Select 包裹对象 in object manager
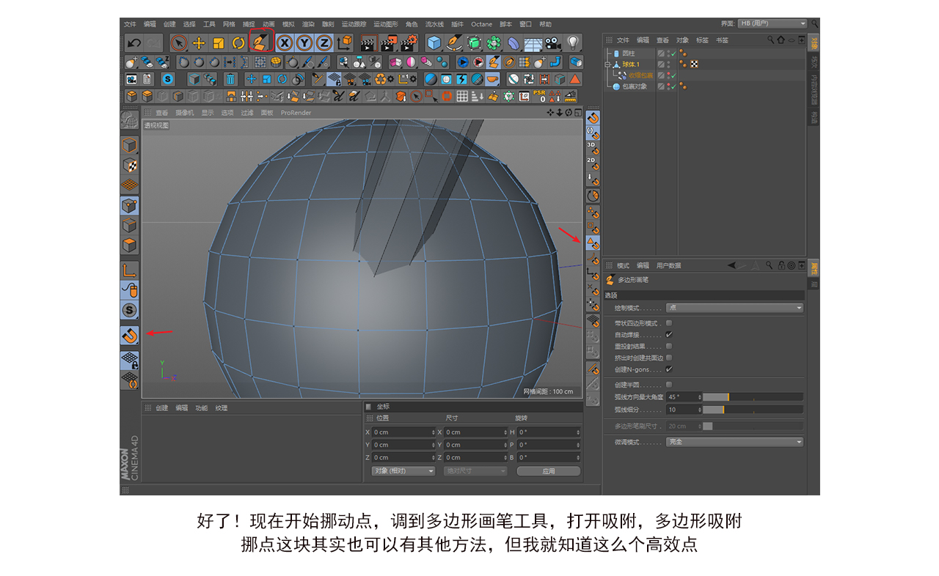The image size is (939, 576). (635, 86)
